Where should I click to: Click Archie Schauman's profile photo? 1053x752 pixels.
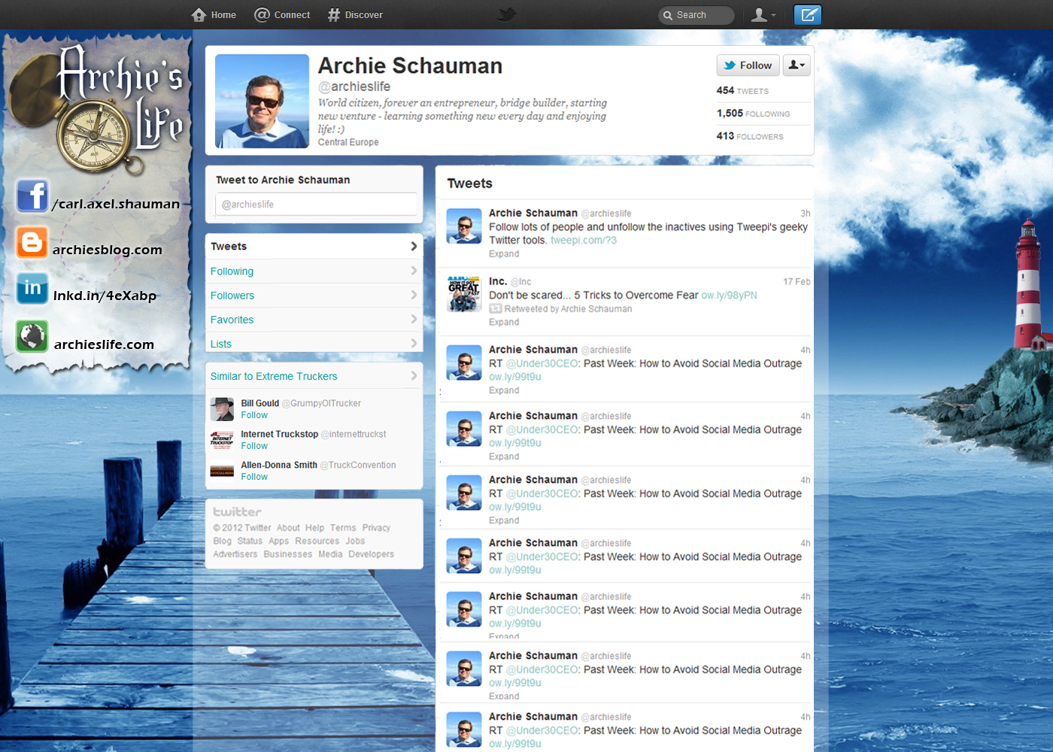tap(262, 101)
